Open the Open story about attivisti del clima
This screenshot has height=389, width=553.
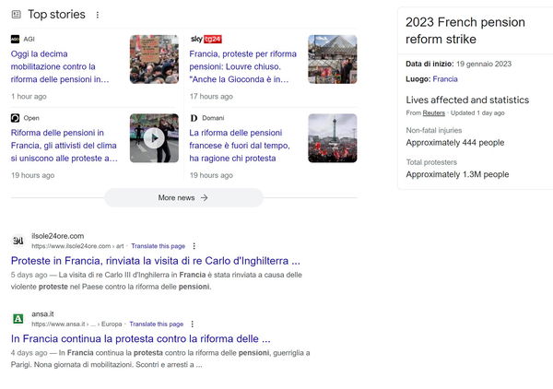click(x=64, y=146)
